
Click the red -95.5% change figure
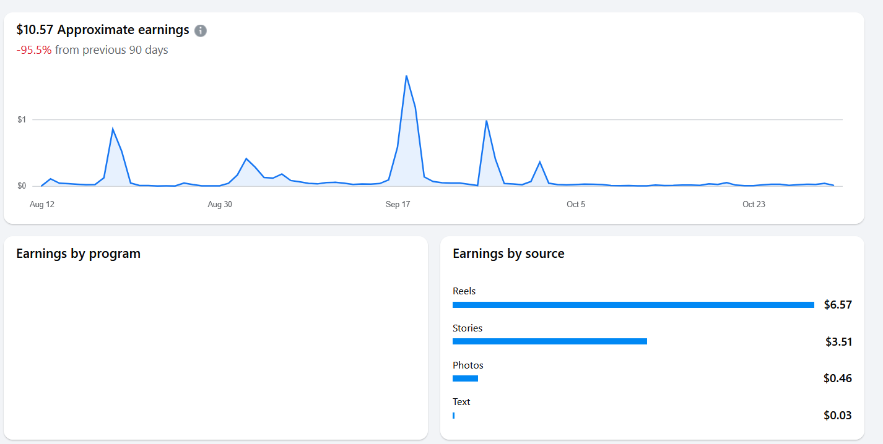click(34, 50)
